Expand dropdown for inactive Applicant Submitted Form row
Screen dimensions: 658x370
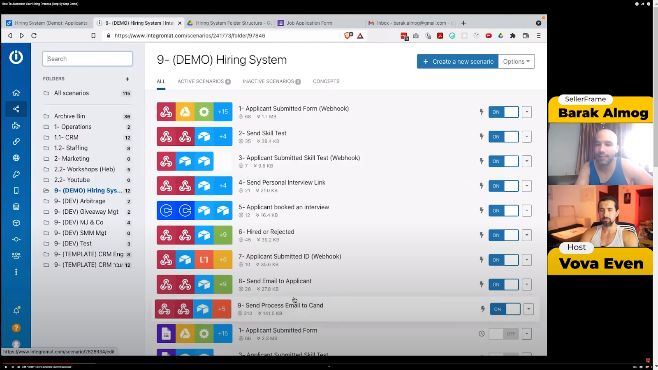coord(527,334)
